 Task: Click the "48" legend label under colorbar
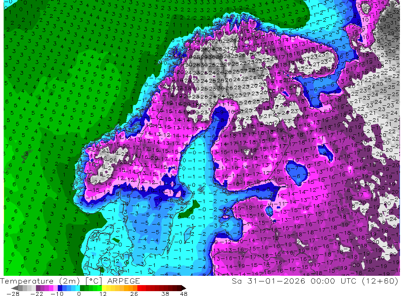(x=184, y=294)
